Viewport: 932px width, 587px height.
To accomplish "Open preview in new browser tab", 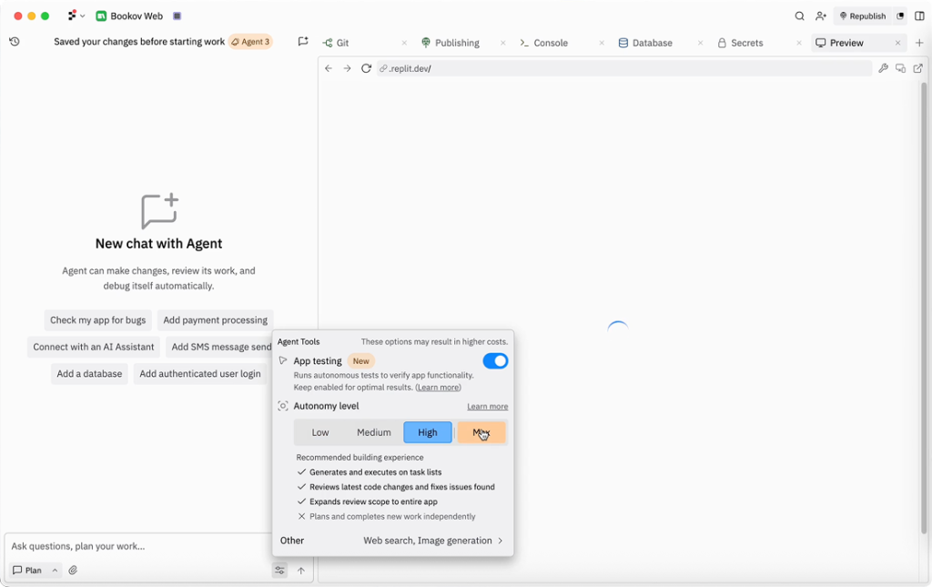I will pyautogui.click(x=917, y=68).
